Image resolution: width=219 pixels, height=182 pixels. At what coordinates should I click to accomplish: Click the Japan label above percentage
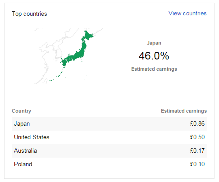[154, 43]
